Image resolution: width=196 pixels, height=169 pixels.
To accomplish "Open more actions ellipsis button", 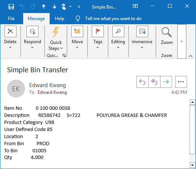I will (181, 82).
